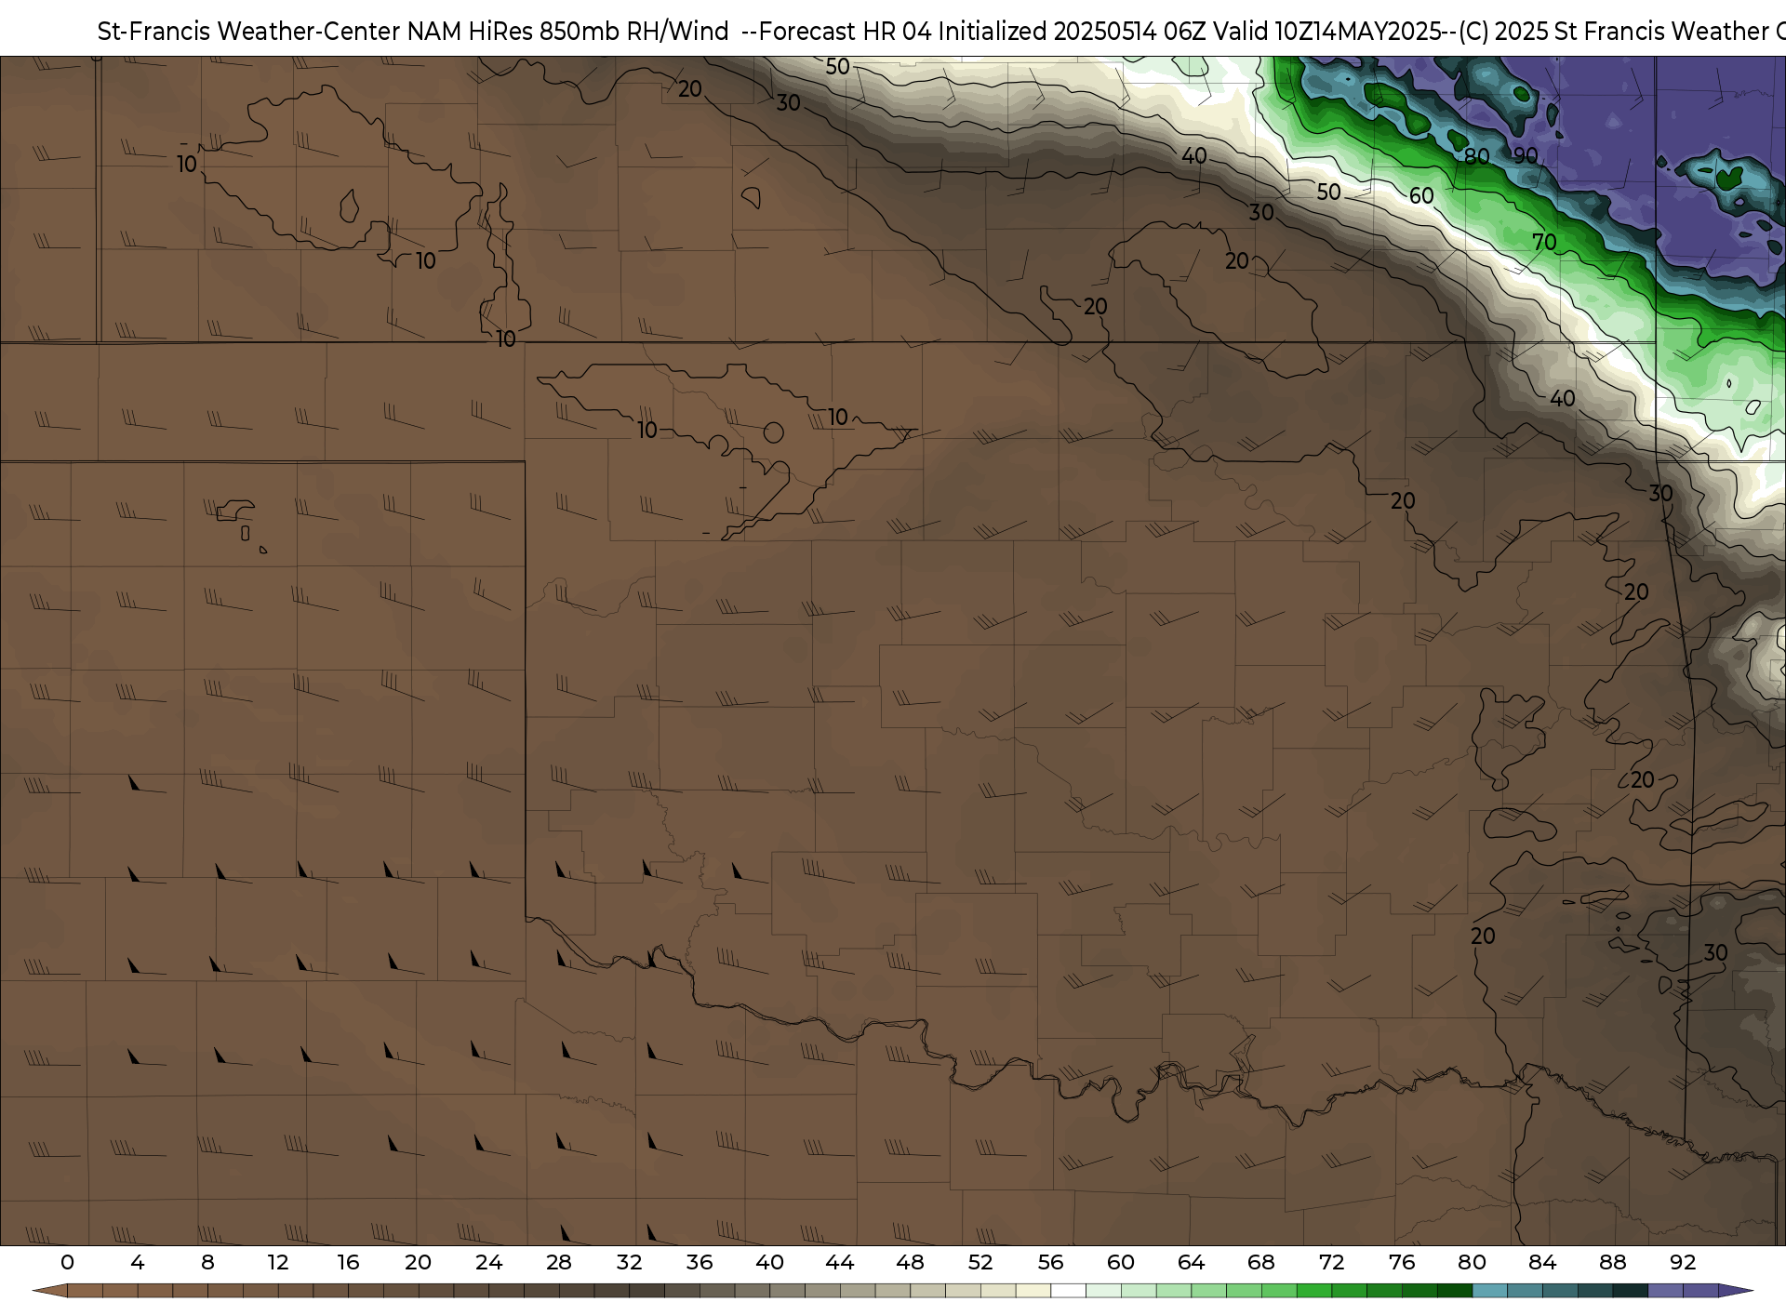Click the '48' tick label on the colorbar

[910, 1262]
